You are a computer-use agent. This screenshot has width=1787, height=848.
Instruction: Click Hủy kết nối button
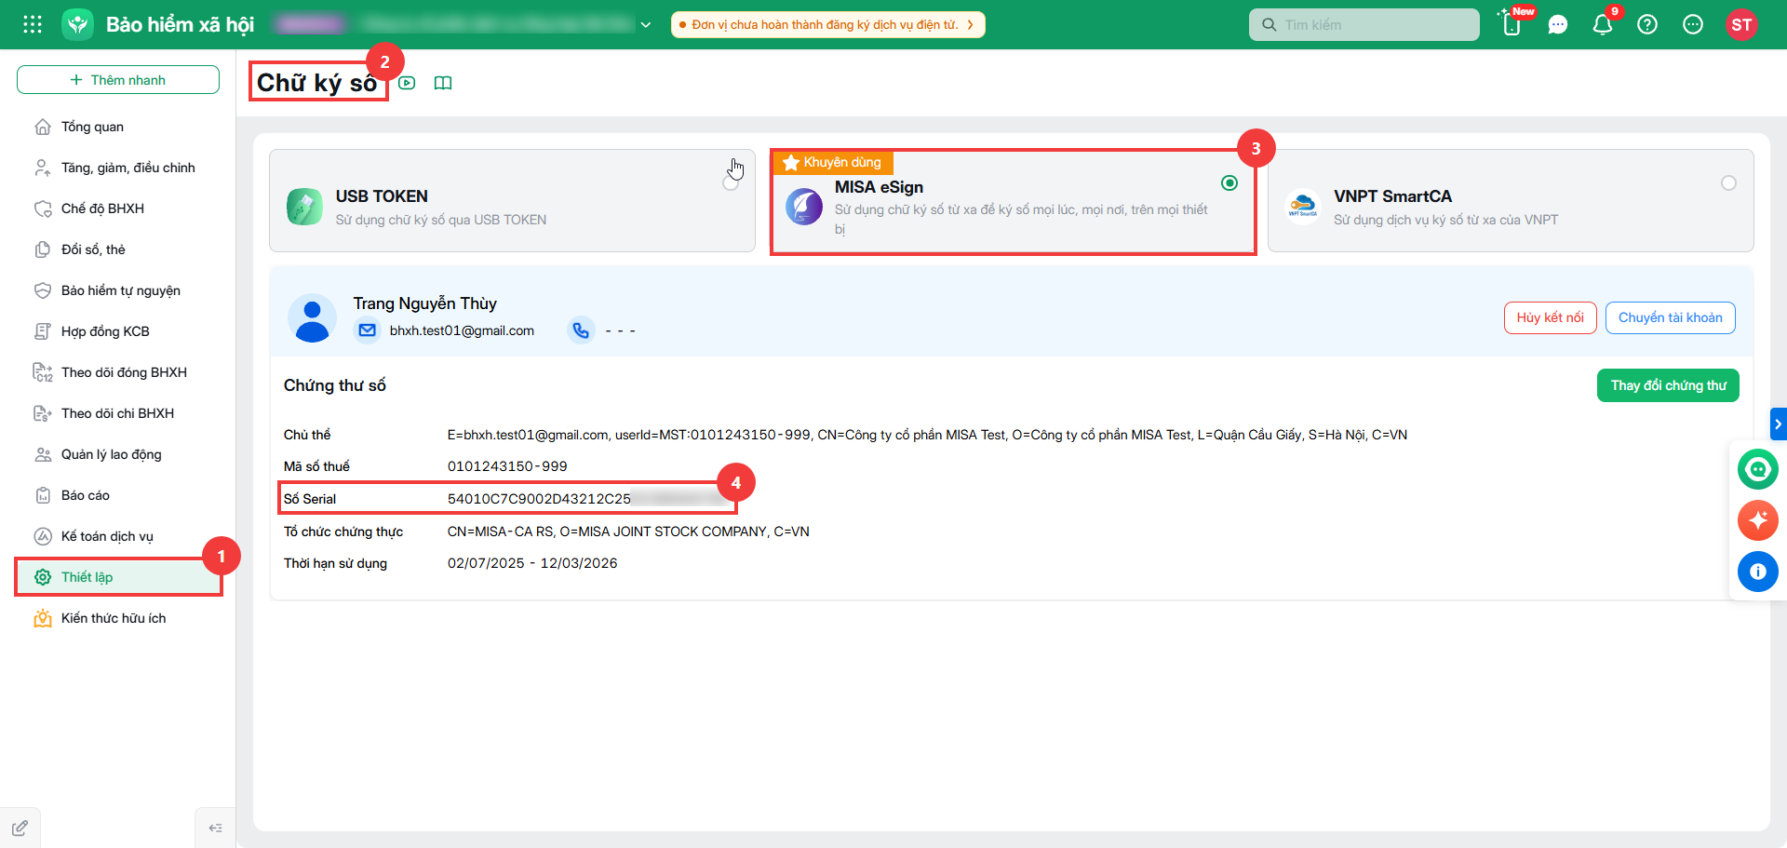coord(1551,317)
